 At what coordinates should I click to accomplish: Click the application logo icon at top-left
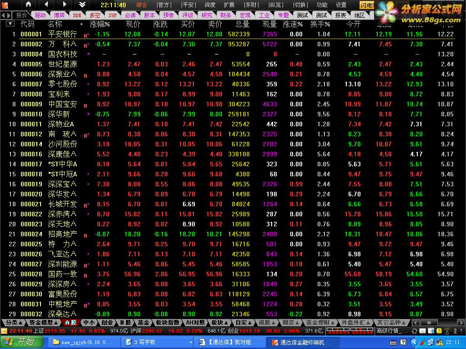5,5
